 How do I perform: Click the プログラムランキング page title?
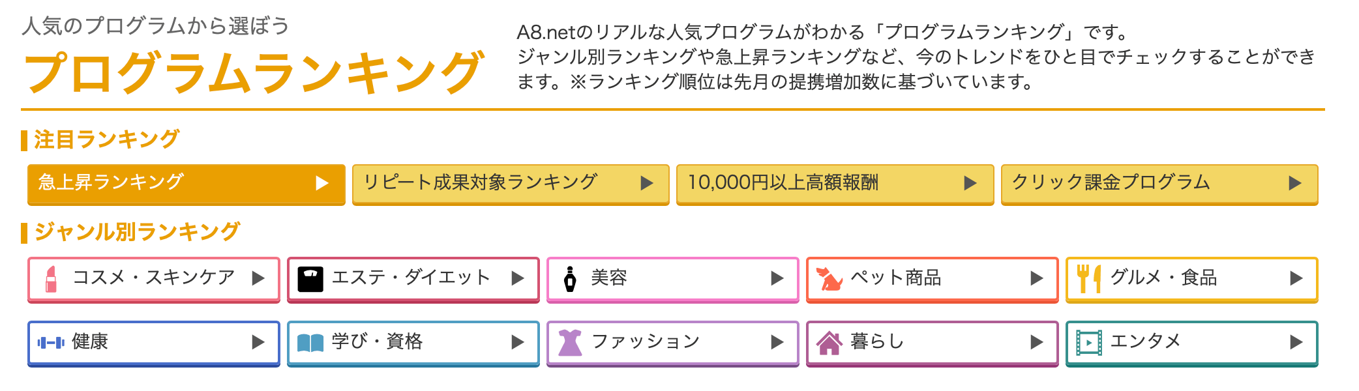point(254,72)
